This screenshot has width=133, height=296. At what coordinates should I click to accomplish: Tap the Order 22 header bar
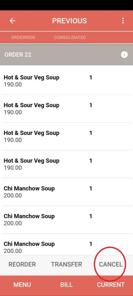(66, 55)
